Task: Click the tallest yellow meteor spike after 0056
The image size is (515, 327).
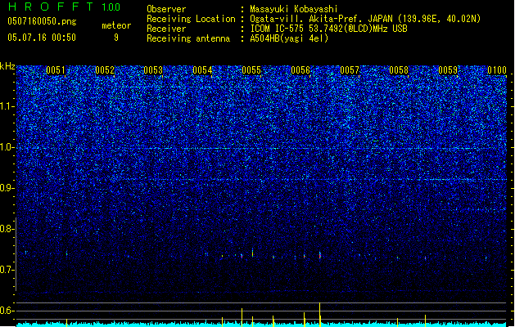Action: (x=319, y=315)
